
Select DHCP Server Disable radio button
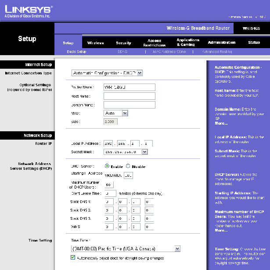tap(128, 166)
